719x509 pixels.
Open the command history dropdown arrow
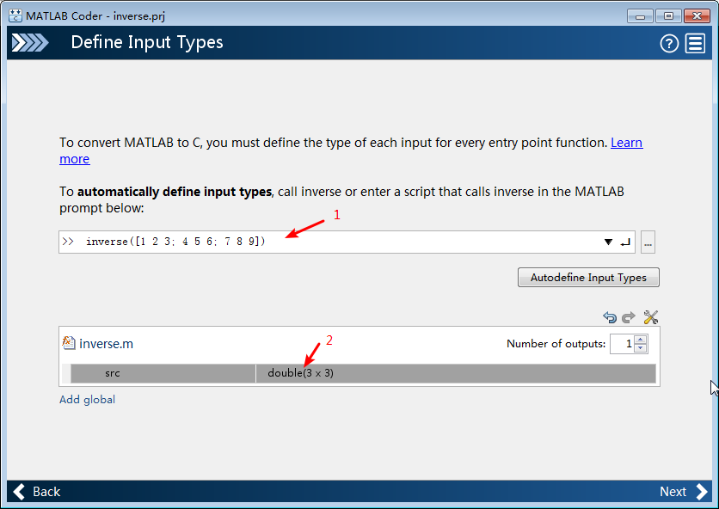(x=608, y=242)
